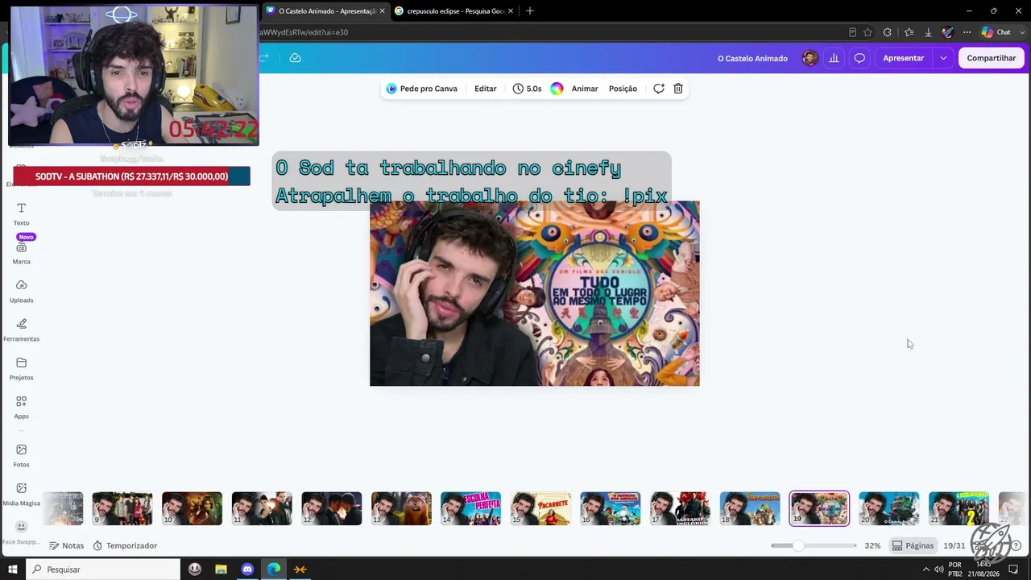Select page thumbnail 21
Image resolution: width=1031 pixels, height=580 pixels.
click(x=959, y=509)
